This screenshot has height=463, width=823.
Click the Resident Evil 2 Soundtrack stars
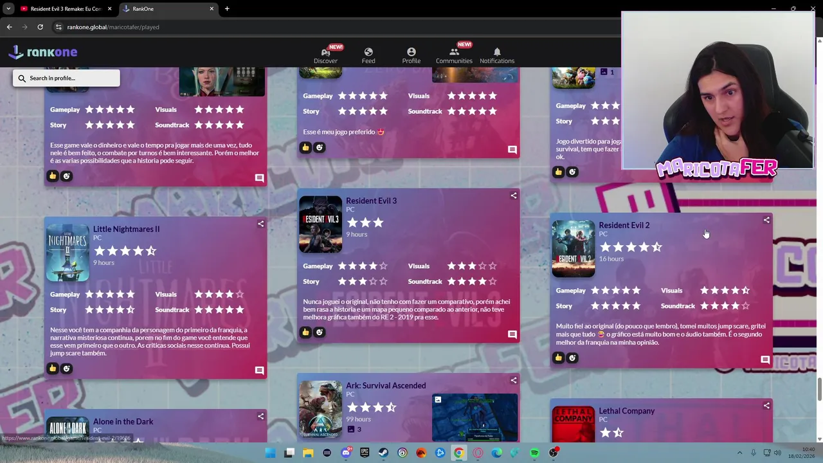[x=725, y=305]
